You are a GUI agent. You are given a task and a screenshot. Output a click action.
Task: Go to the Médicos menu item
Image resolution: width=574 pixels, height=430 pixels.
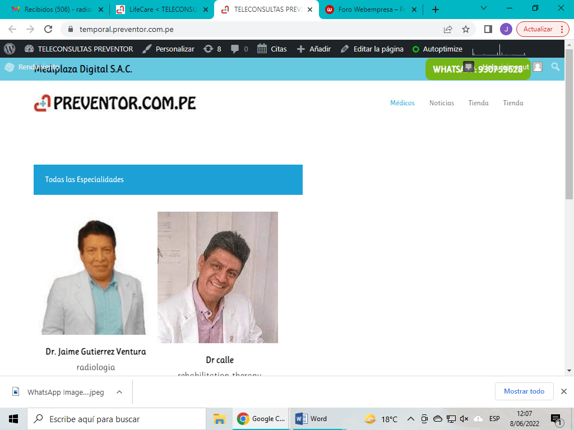402,103
